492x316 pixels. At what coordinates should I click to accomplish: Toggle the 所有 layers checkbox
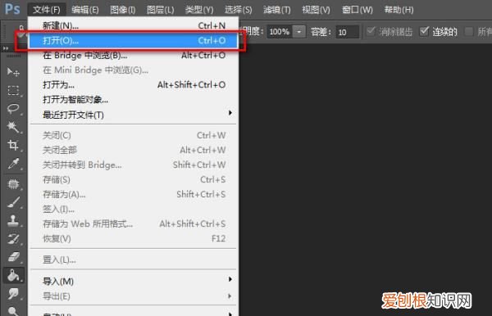(x=469, y=31)
